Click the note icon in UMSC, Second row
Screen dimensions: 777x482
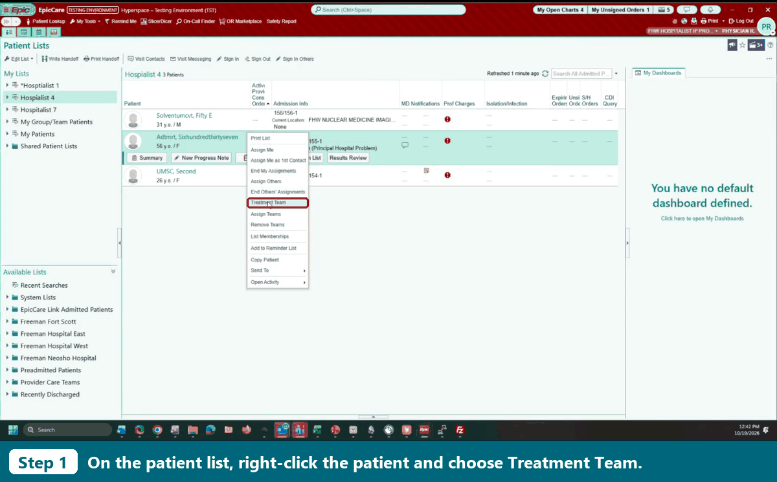tap(426, 171)
